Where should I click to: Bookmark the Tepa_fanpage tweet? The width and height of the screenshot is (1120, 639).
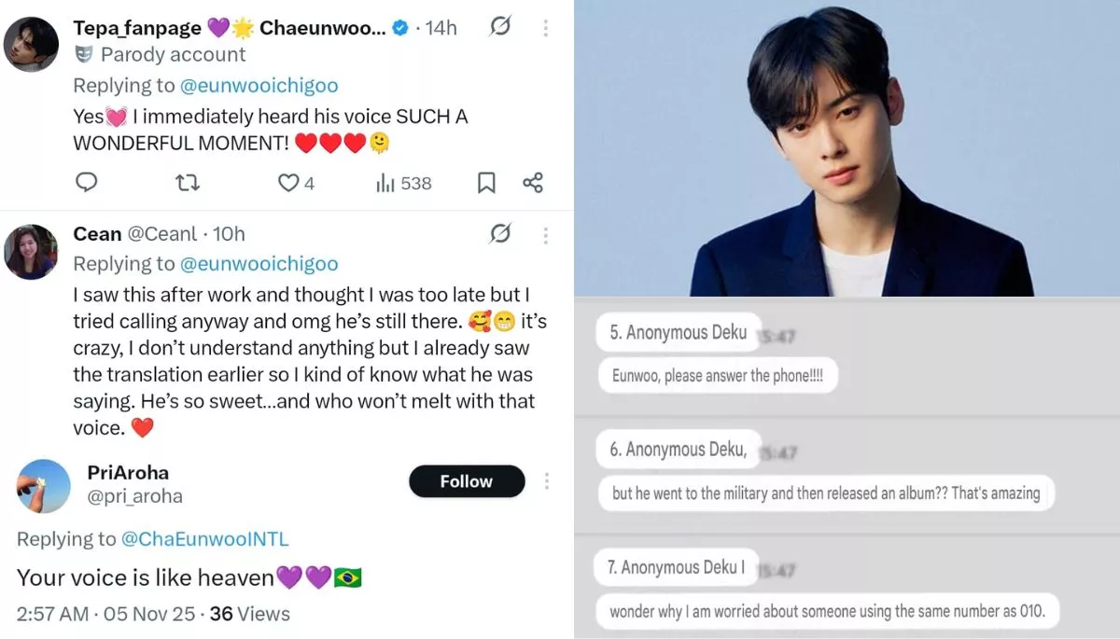[486, 183]
